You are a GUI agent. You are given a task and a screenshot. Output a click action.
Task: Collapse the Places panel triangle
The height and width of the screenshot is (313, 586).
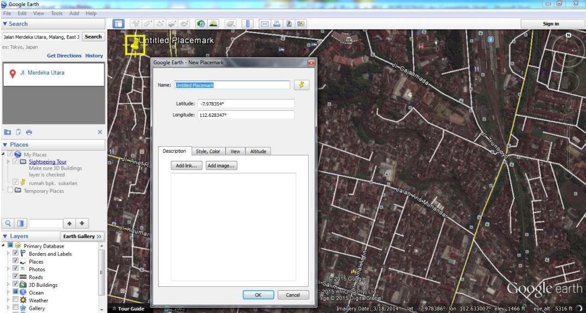coord(5,145)
